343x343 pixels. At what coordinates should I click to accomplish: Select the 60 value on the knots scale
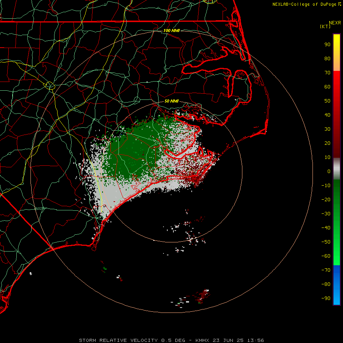[x=327, y=87]
